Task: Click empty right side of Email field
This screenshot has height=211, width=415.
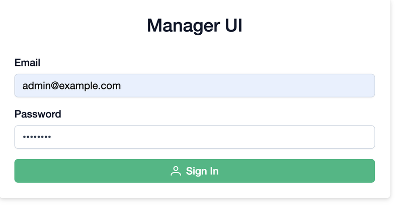Action: (302, 86)
